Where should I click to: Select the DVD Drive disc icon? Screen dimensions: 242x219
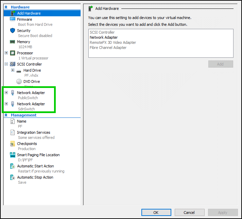point(19,82)
